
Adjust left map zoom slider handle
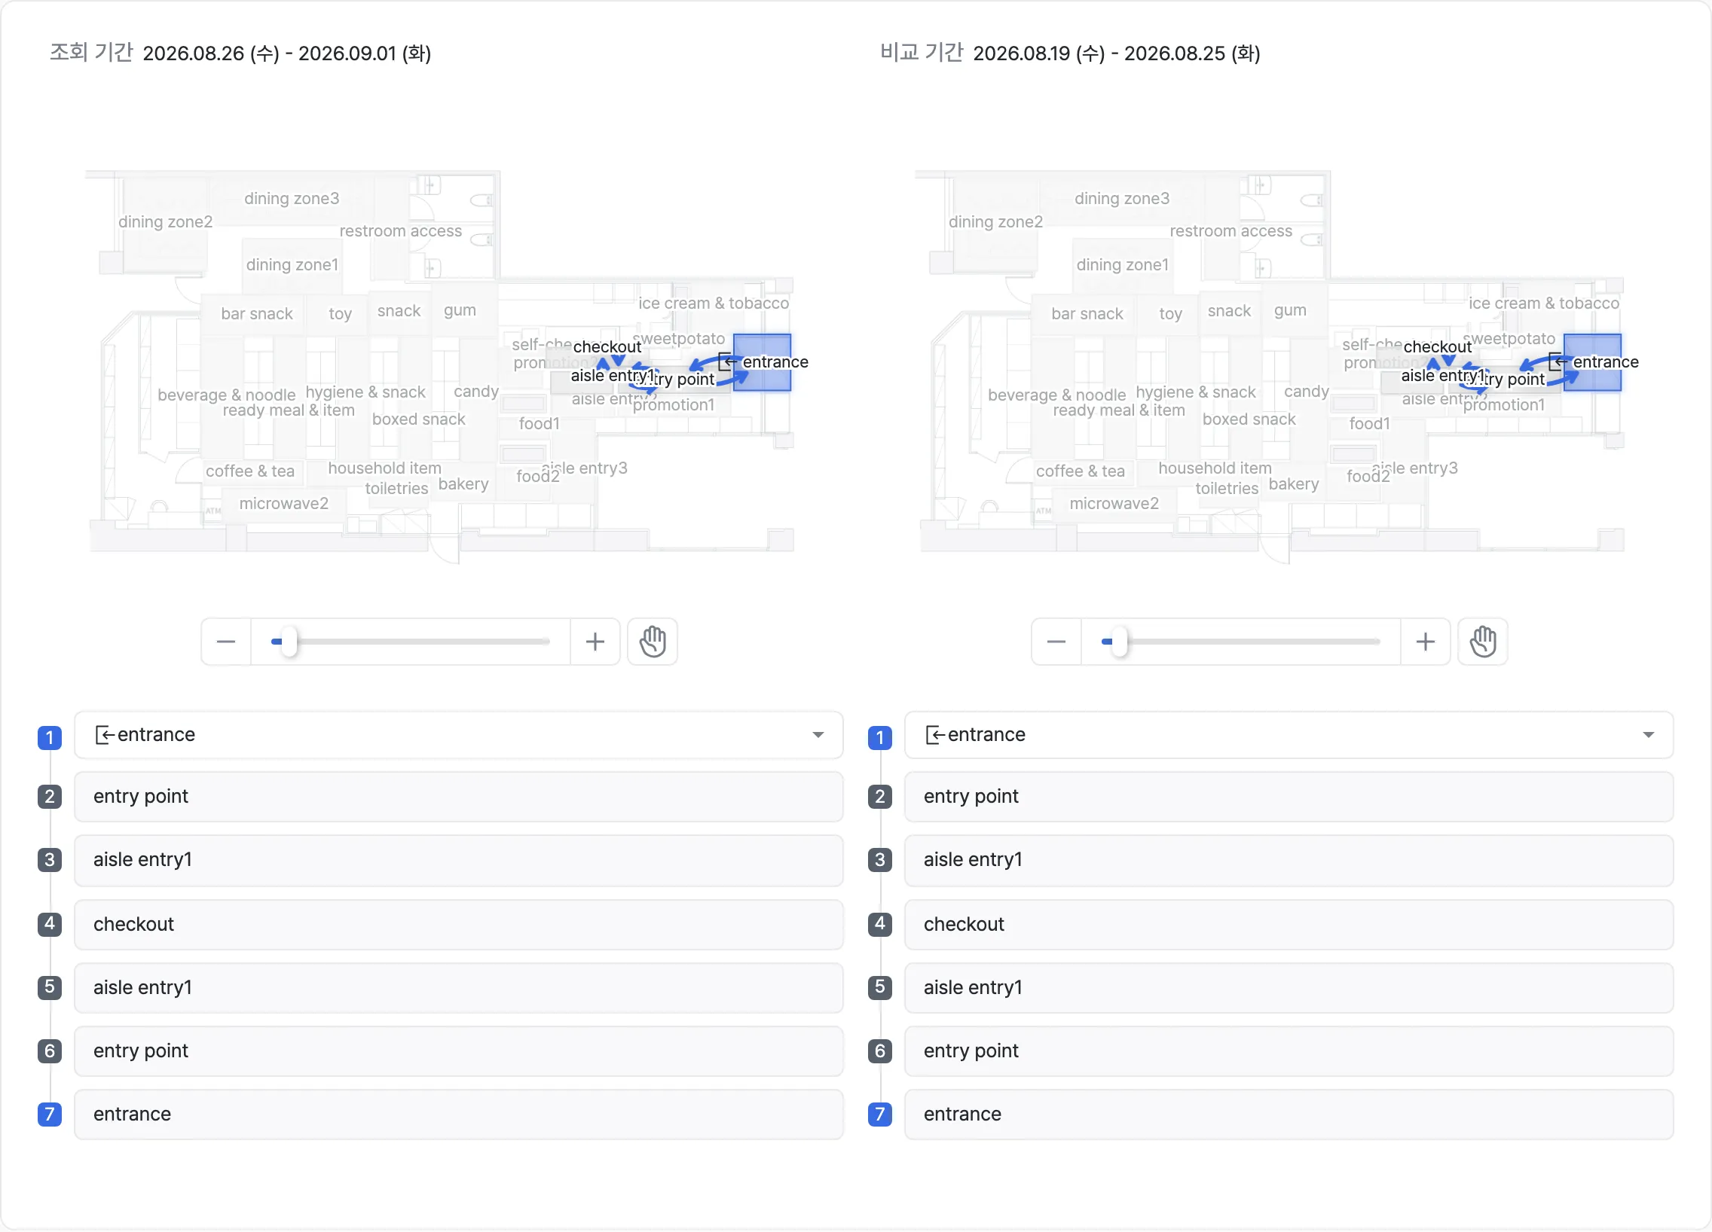[289, 642]
